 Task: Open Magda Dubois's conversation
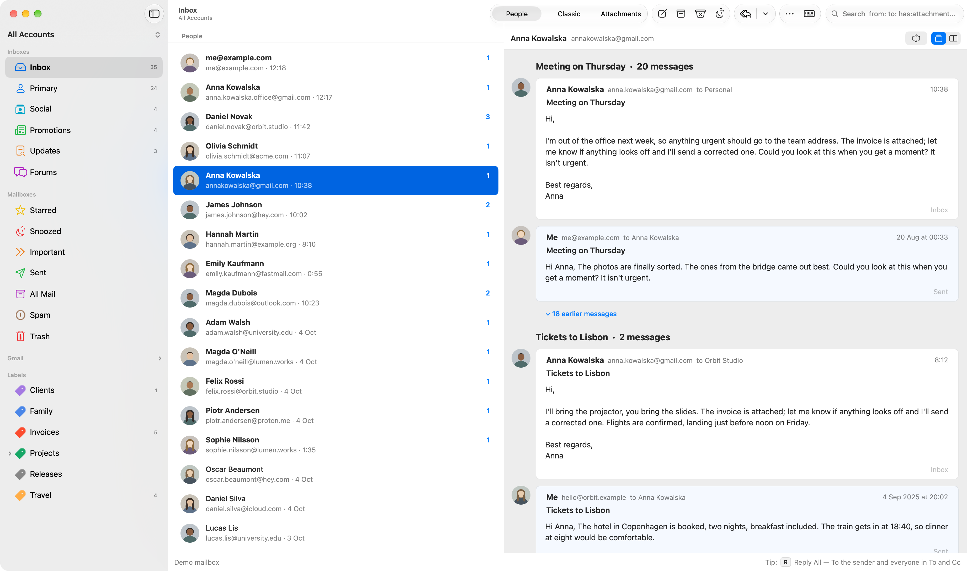pos(336,298)
